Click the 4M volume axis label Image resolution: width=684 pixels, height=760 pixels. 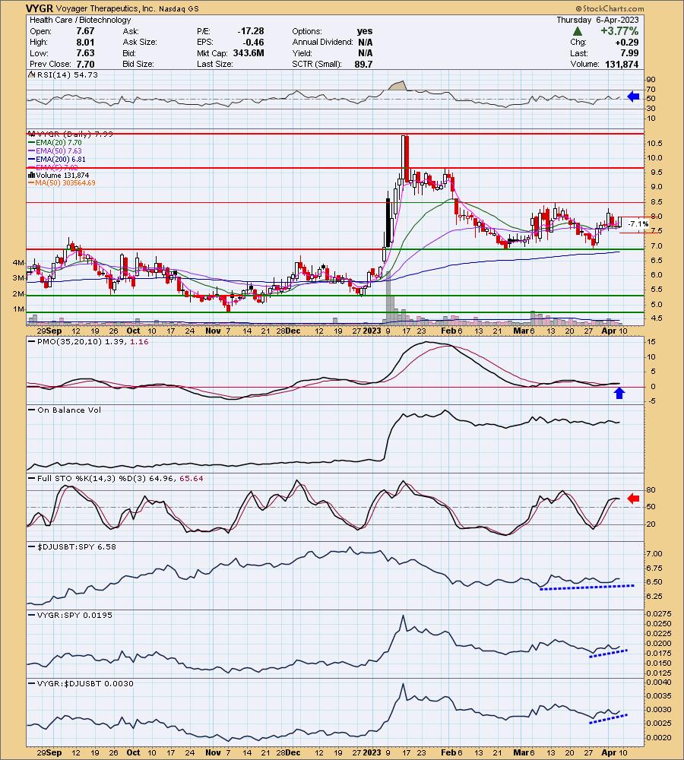pos(18,263)
